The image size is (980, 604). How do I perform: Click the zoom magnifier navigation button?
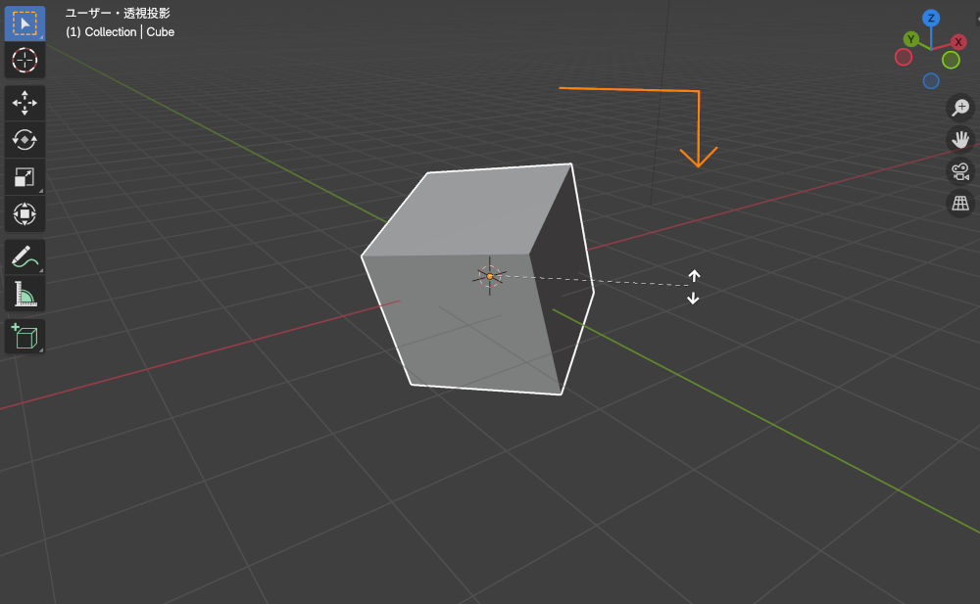click(960, 107)
